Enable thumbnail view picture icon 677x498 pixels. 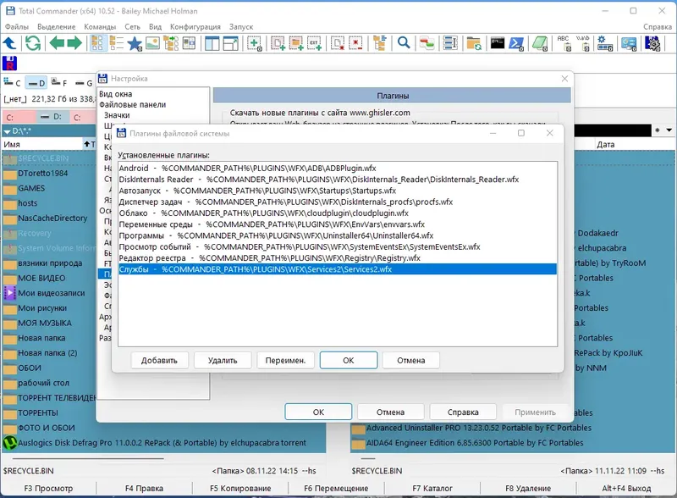[152, 43]
